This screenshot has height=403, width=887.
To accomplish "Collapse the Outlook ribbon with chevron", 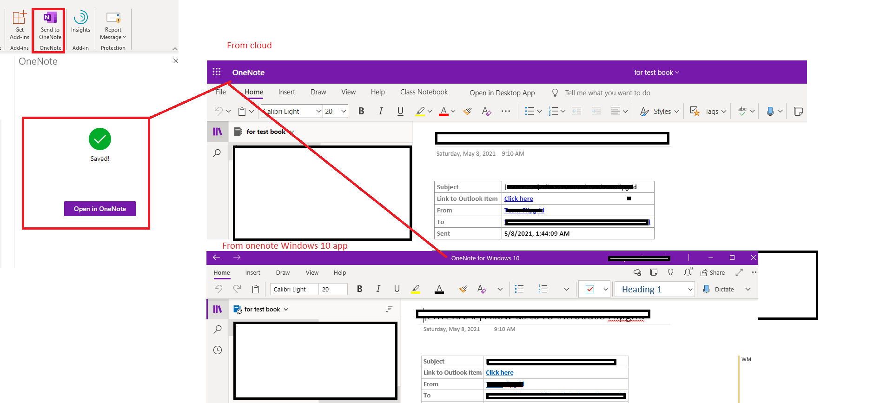I will (175, 48).
